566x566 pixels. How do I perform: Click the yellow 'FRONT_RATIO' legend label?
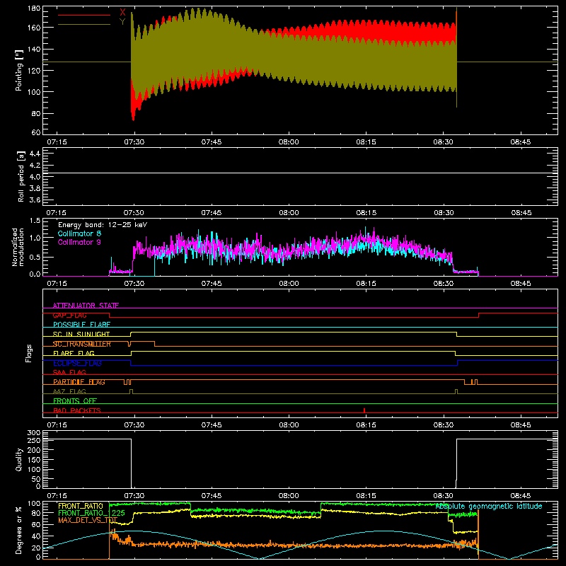click(x=81, y=506)
